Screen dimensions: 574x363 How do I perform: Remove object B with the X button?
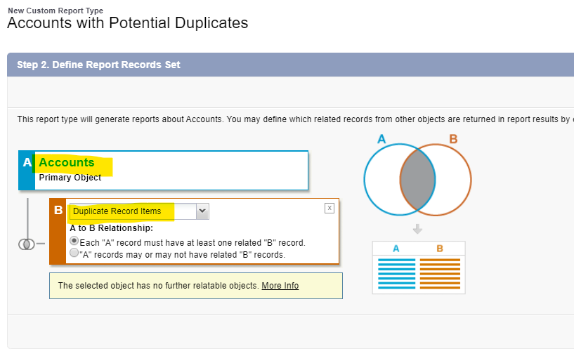(x=330, y=209)
